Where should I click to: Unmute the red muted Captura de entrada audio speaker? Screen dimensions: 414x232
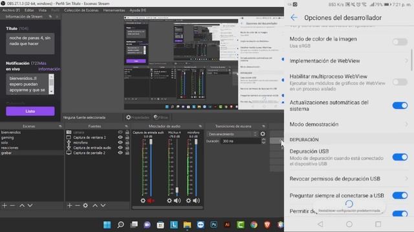(x=151, y=200)
